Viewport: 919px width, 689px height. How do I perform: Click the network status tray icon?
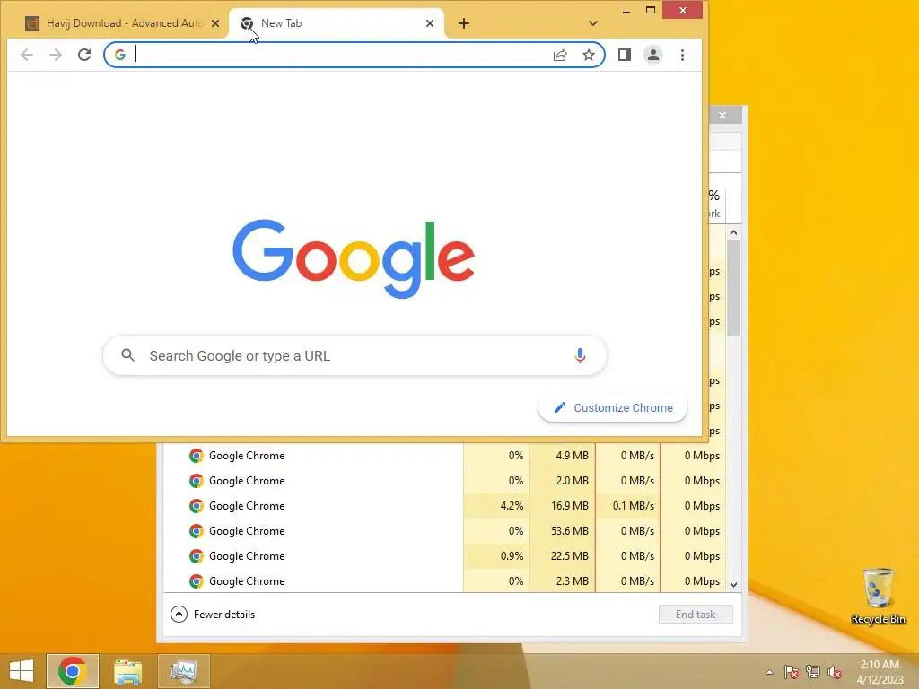click(813, 672)
